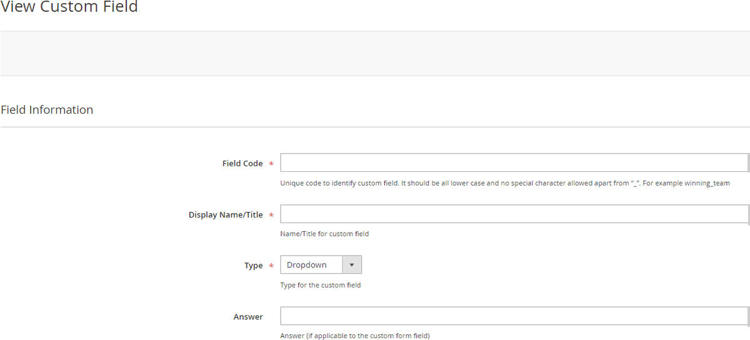Image resolution: width=750 pixels, height=340 pixels.
Task: Select the Display Name/Title label
Action: pos(226,215)
